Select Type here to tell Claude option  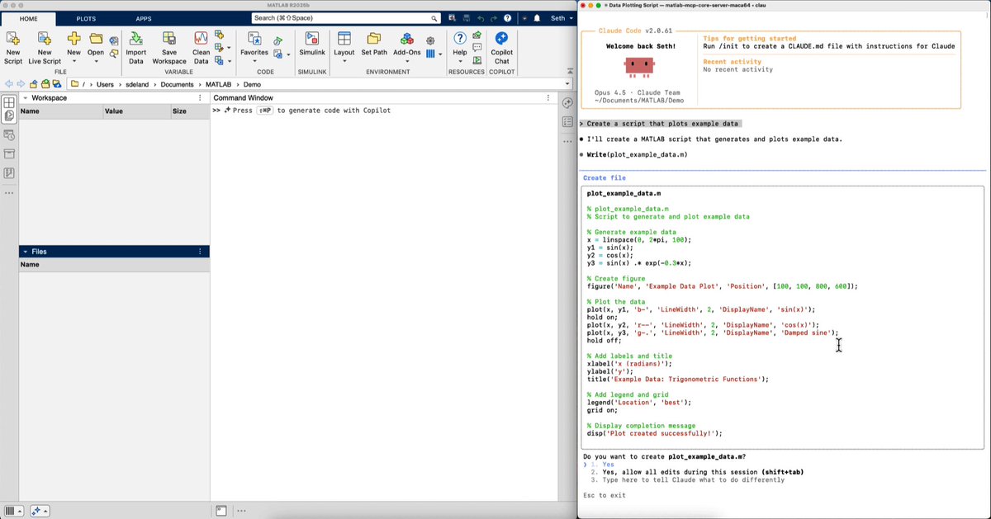(x=688, y=479)
